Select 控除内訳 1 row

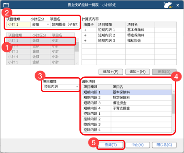tap(127, 114)
